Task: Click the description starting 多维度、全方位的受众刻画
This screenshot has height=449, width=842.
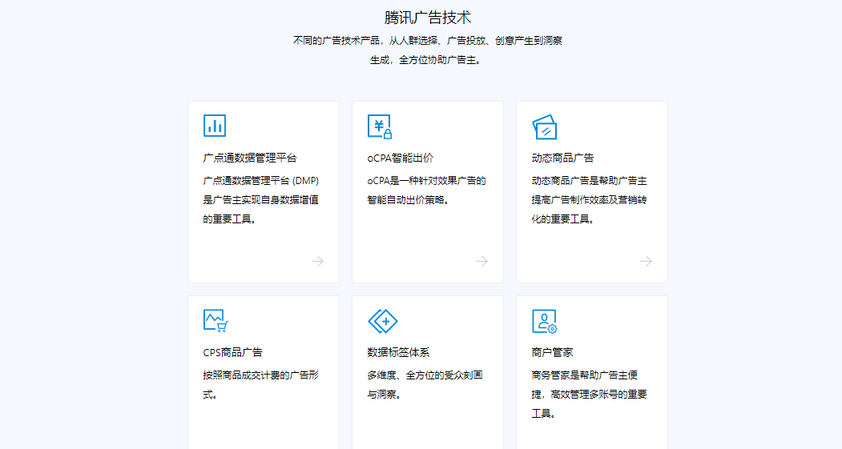Action: click(425, 385)
